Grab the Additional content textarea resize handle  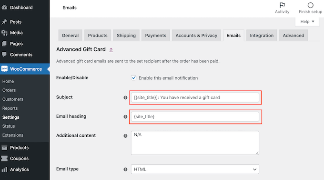coord(257,153)
